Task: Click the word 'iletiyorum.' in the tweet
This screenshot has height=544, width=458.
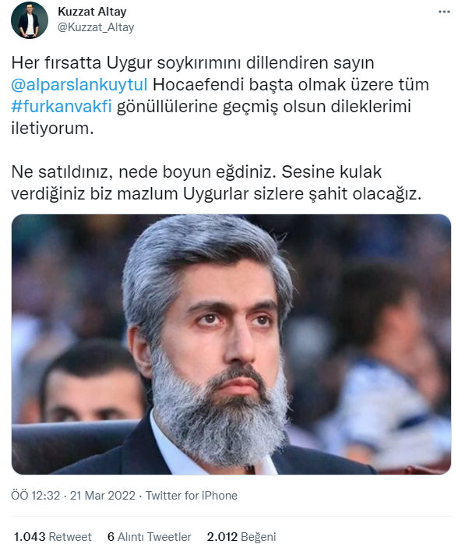Action: point(53,129)
